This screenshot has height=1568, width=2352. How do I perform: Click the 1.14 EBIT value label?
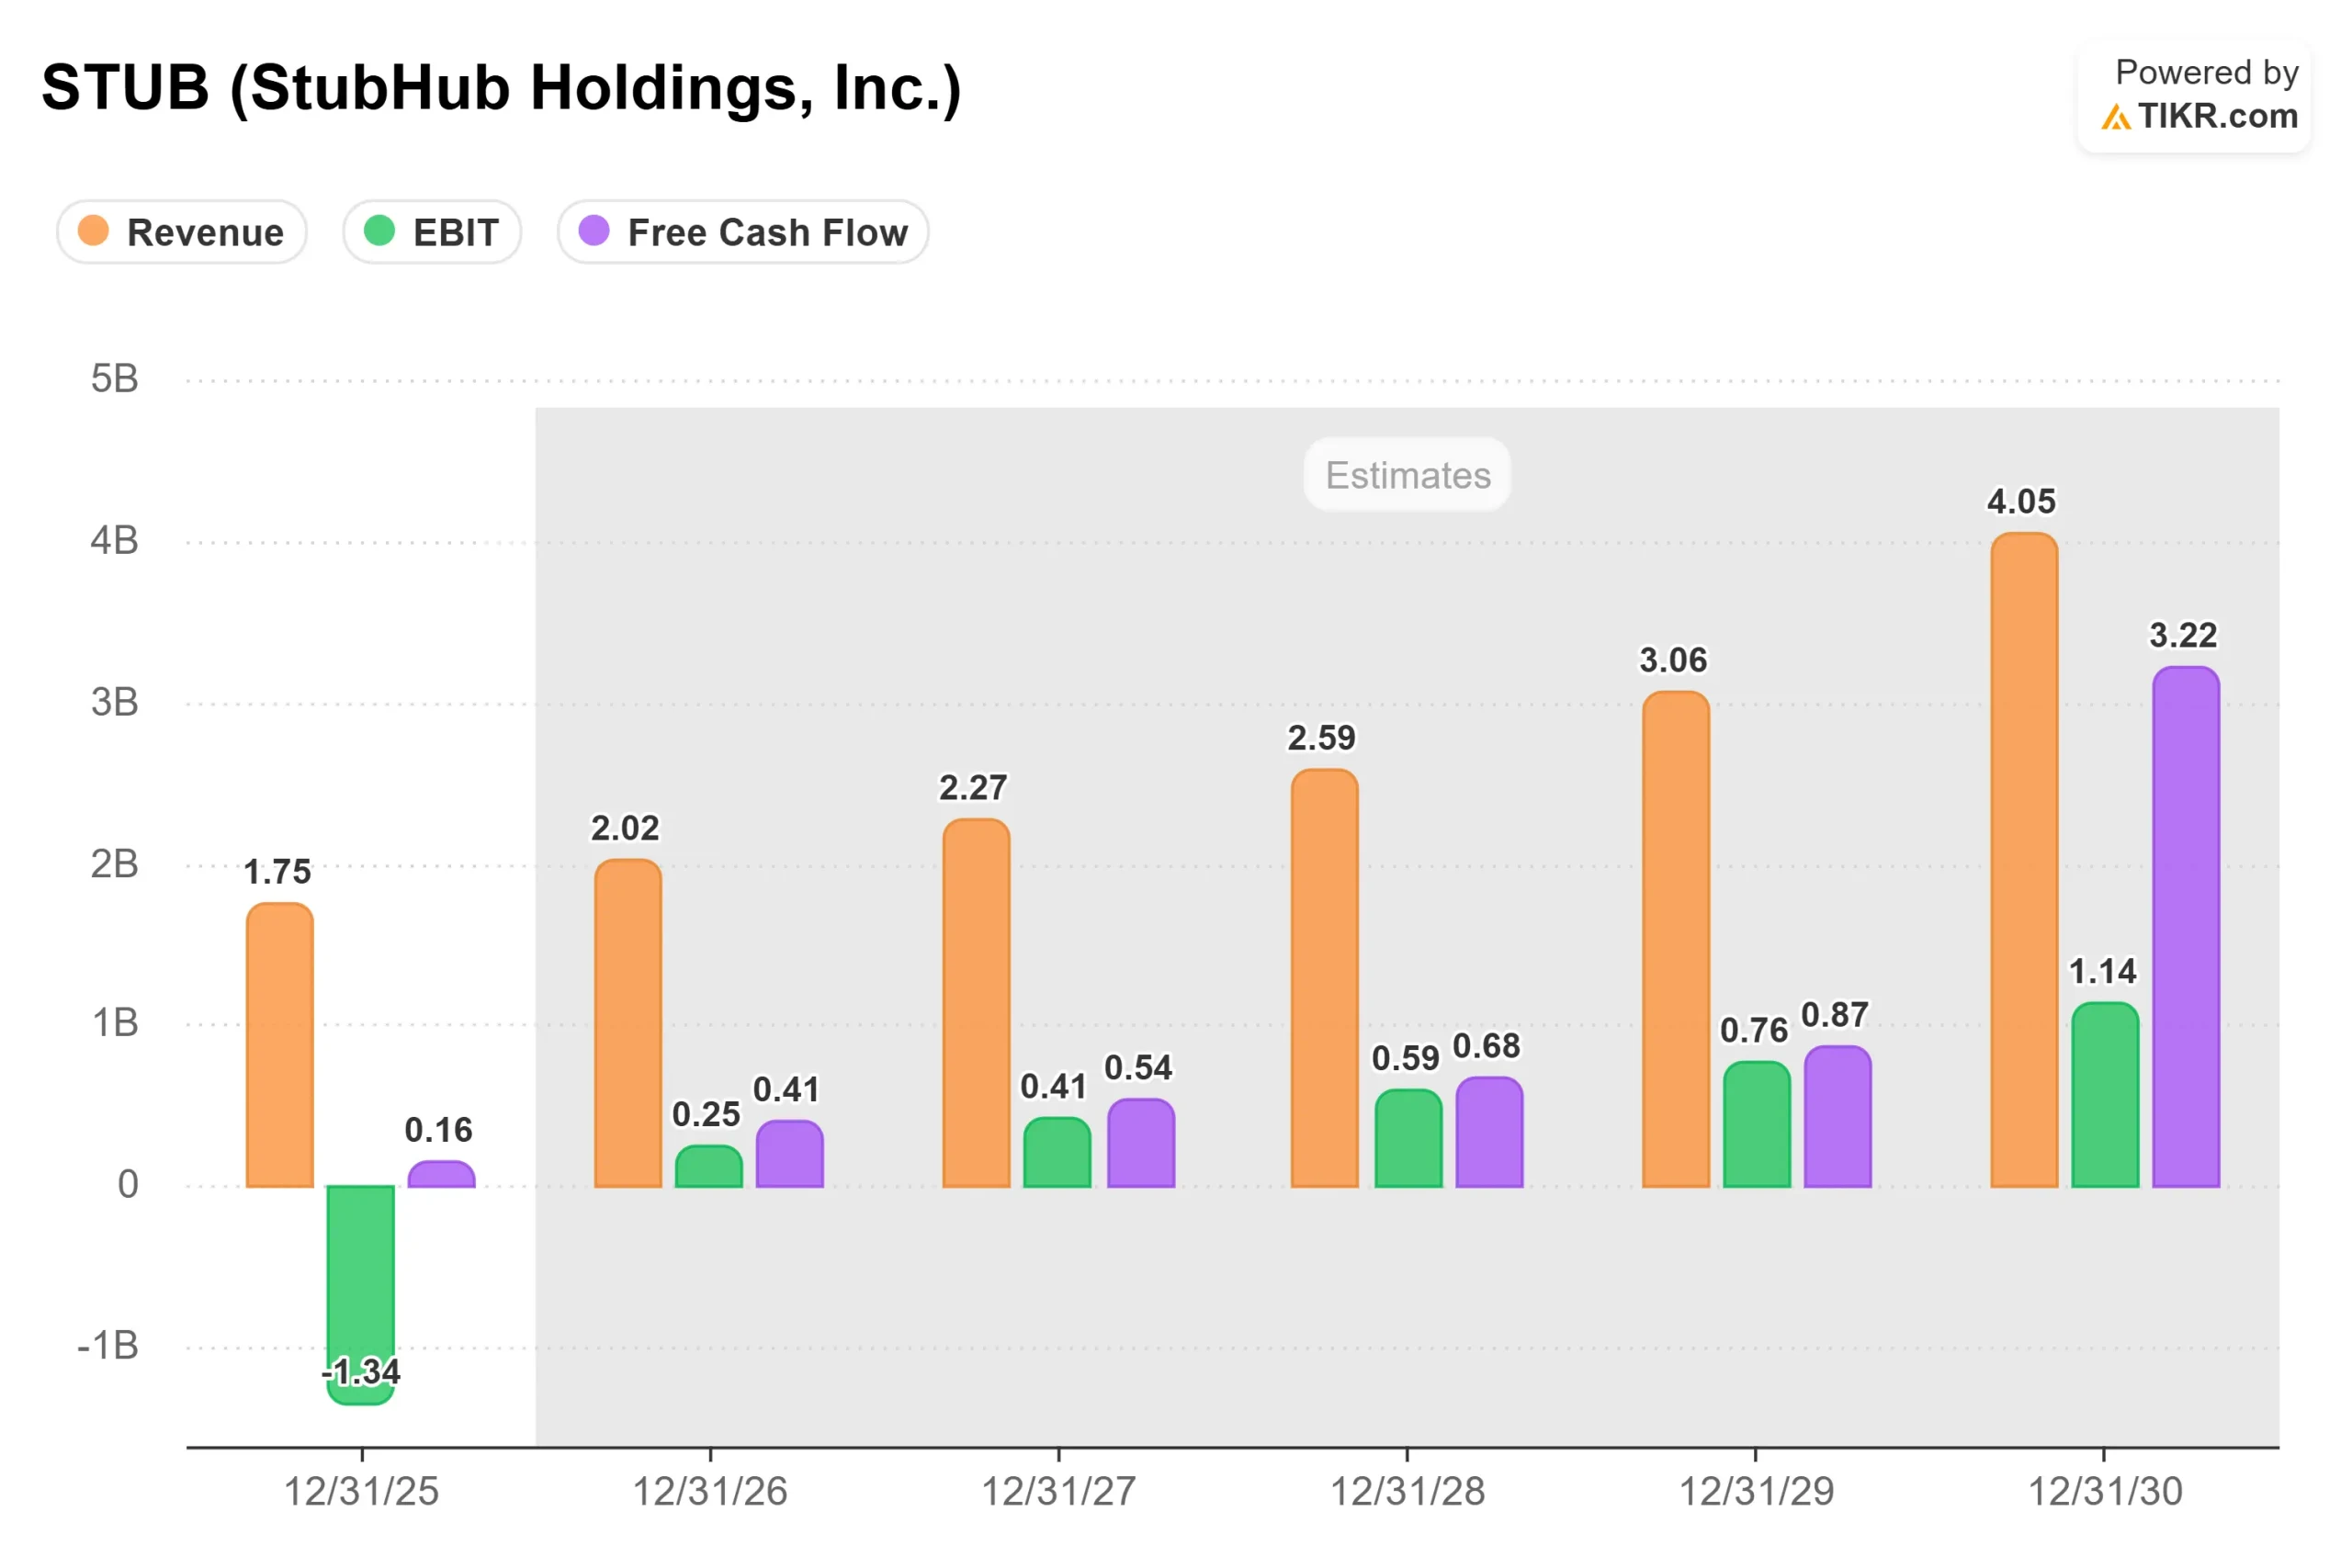(x=2103, y=971)
